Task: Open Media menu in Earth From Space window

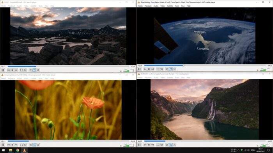Action: [x=140, y=6]
